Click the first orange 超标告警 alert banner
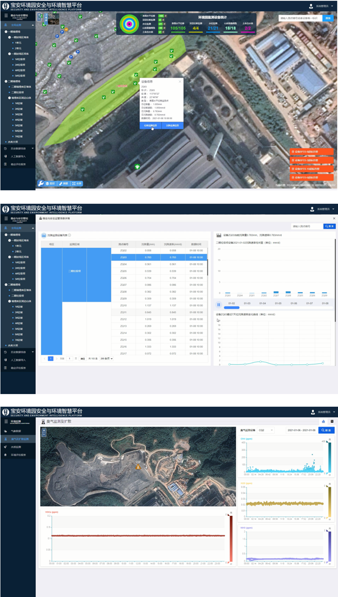This screenshot has width=338, height=597. (312, 152)
